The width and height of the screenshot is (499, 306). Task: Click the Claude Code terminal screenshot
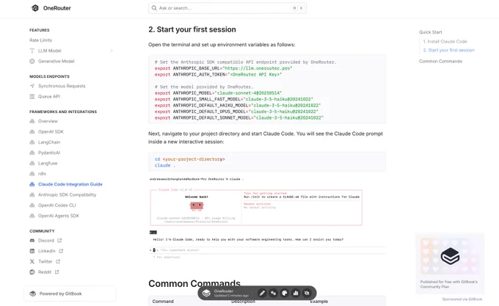[266, 217]
